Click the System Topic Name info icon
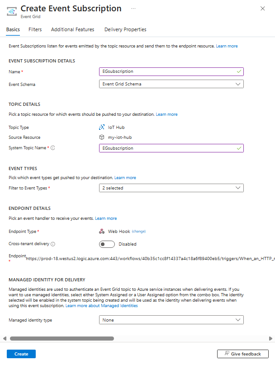Screen dimensions: 275x365 53,148
